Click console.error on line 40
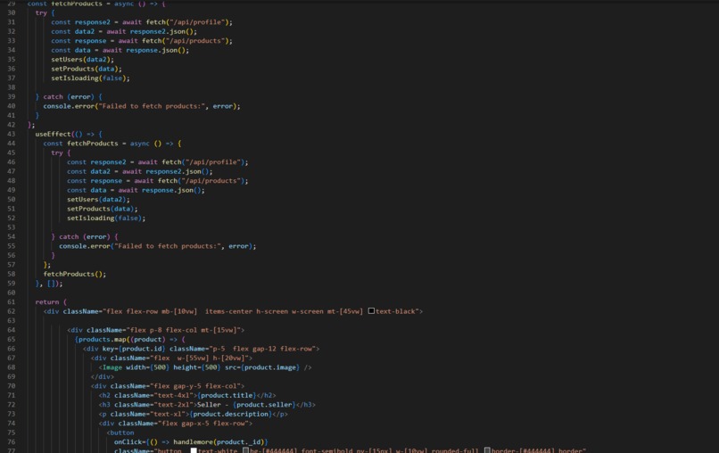Screen dimensions: 719x453 [x=69, y=106]
